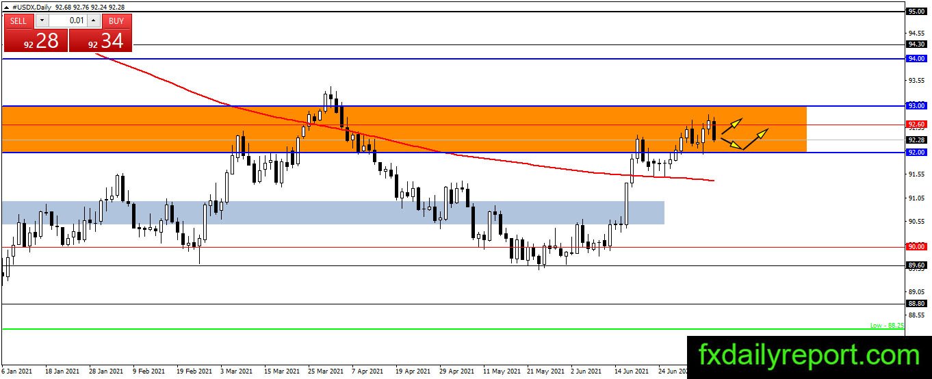The height and width of the screenshot is (379, 932).
Task: Click the 25 Mar 2021 date marker
Action: pyautogui.click(x=326, y=371)
